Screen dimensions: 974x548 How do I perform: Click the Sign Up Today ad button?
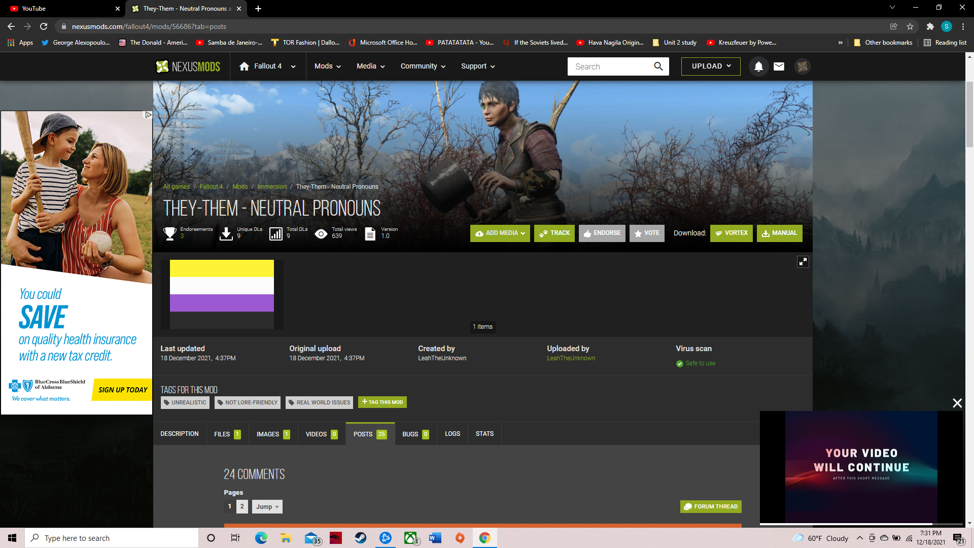click(x=122, y=390)
